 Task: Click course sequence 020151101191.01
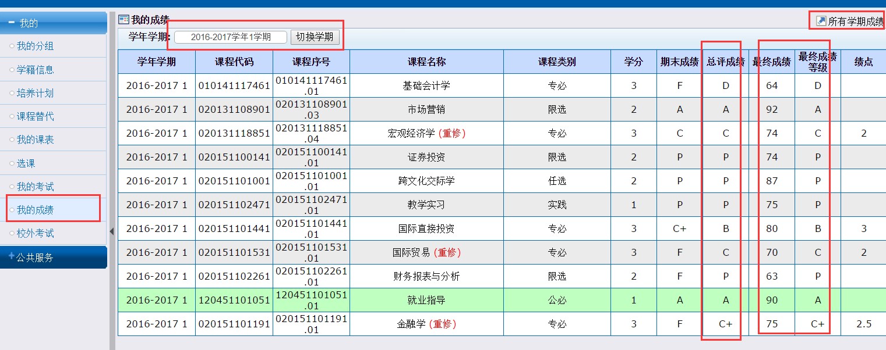pos(311,324)
